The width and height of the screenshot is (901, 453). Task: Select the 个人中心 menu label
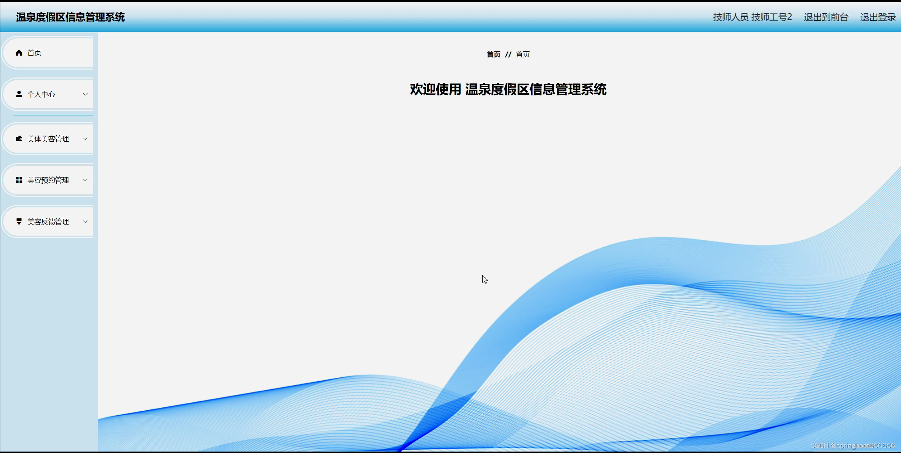click(41, 94)
